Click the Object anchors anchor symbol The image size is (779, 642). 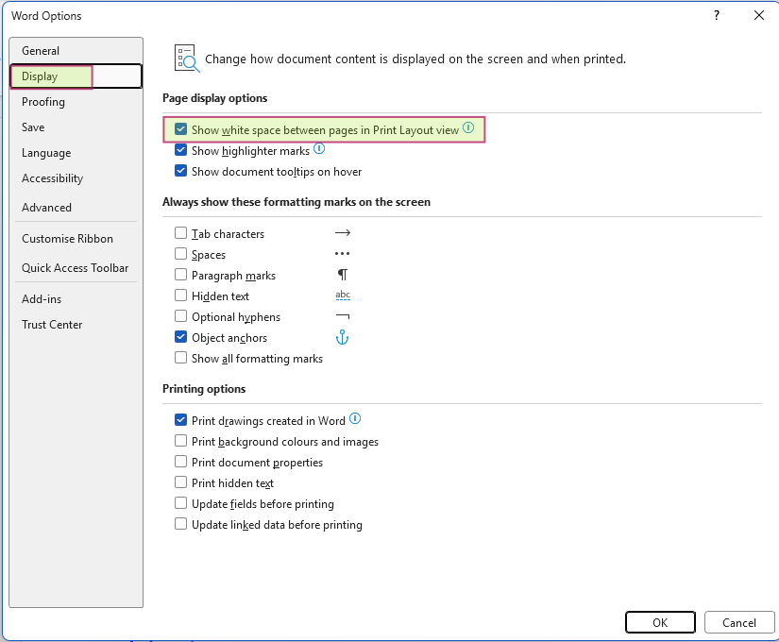[x=343, y=337]
